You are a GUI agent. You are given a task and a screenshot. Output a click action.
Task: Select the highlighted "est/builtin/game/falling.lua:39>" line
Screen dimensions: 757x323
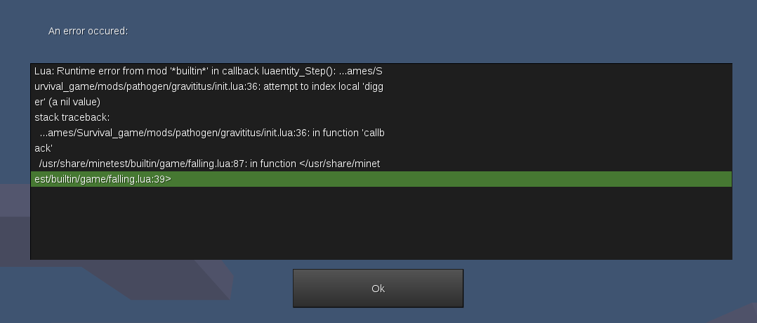pos(381,179)
